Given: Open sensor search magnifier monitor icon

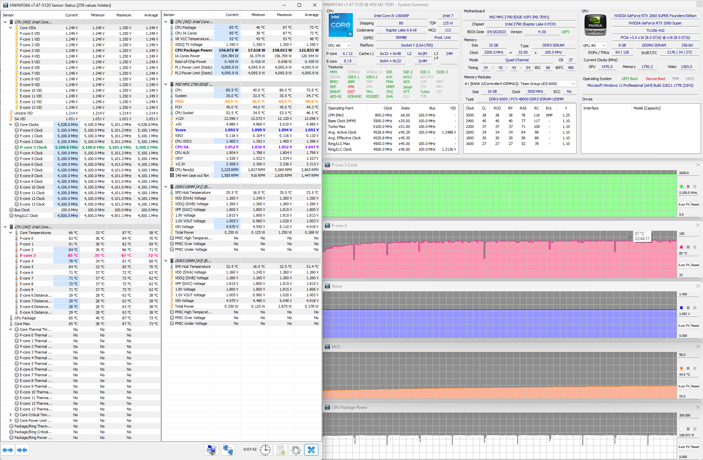Looking at the screenshot, I should pos(211,450).
